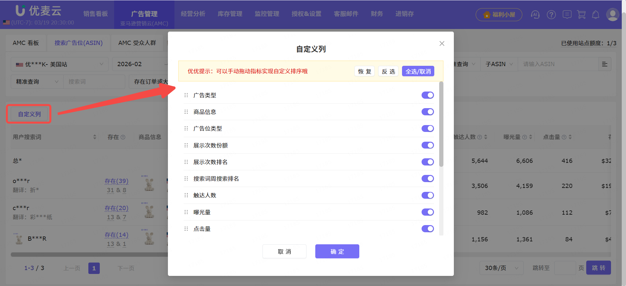The image size is (626, 286).
Task: Sort by 用户搜索词 column arrows
Action: coord(95,137)
